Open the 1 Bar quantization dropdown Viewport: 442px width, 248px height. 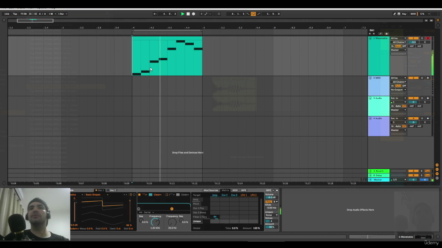pos(62,14)
